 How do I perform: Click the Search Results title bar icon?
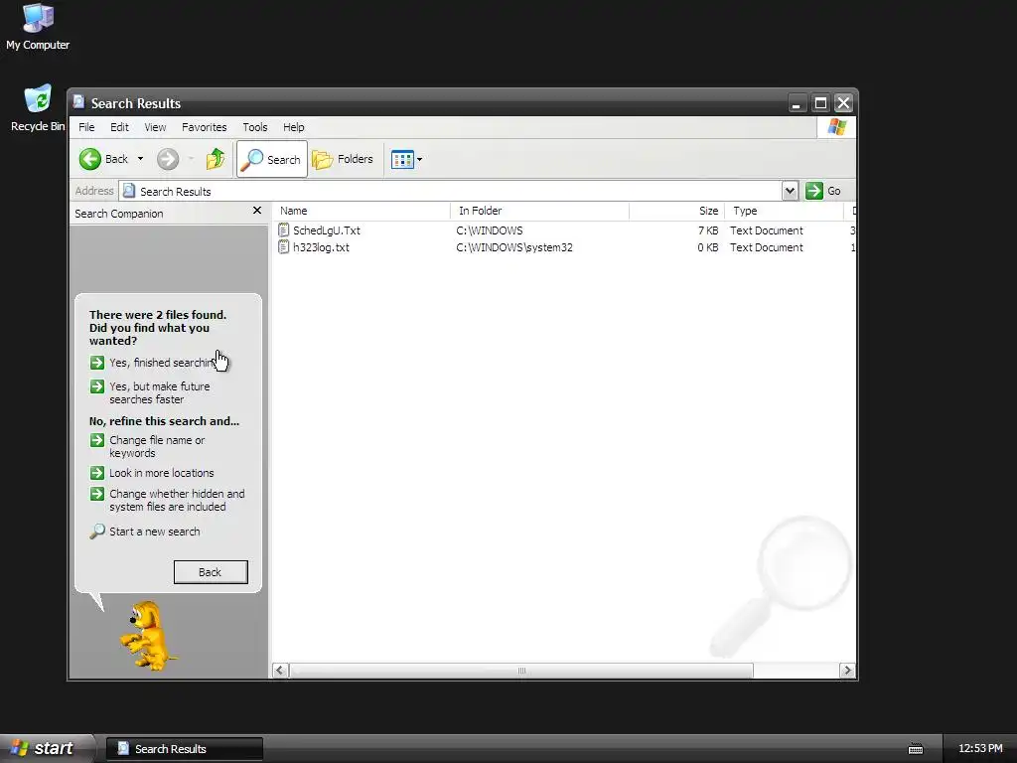(x=79, y=102)
